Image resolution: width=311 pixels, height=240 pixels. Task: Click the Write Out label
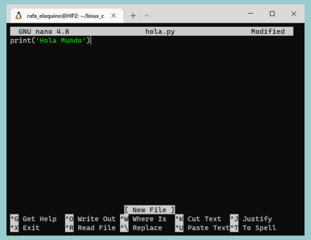pyautogui.click(x=96, y=218)
